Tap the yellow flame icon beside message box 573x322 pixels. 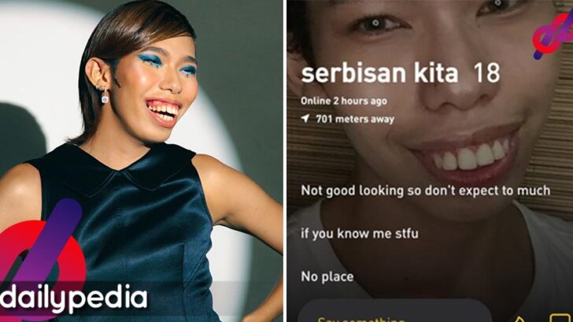click(520, 319)
